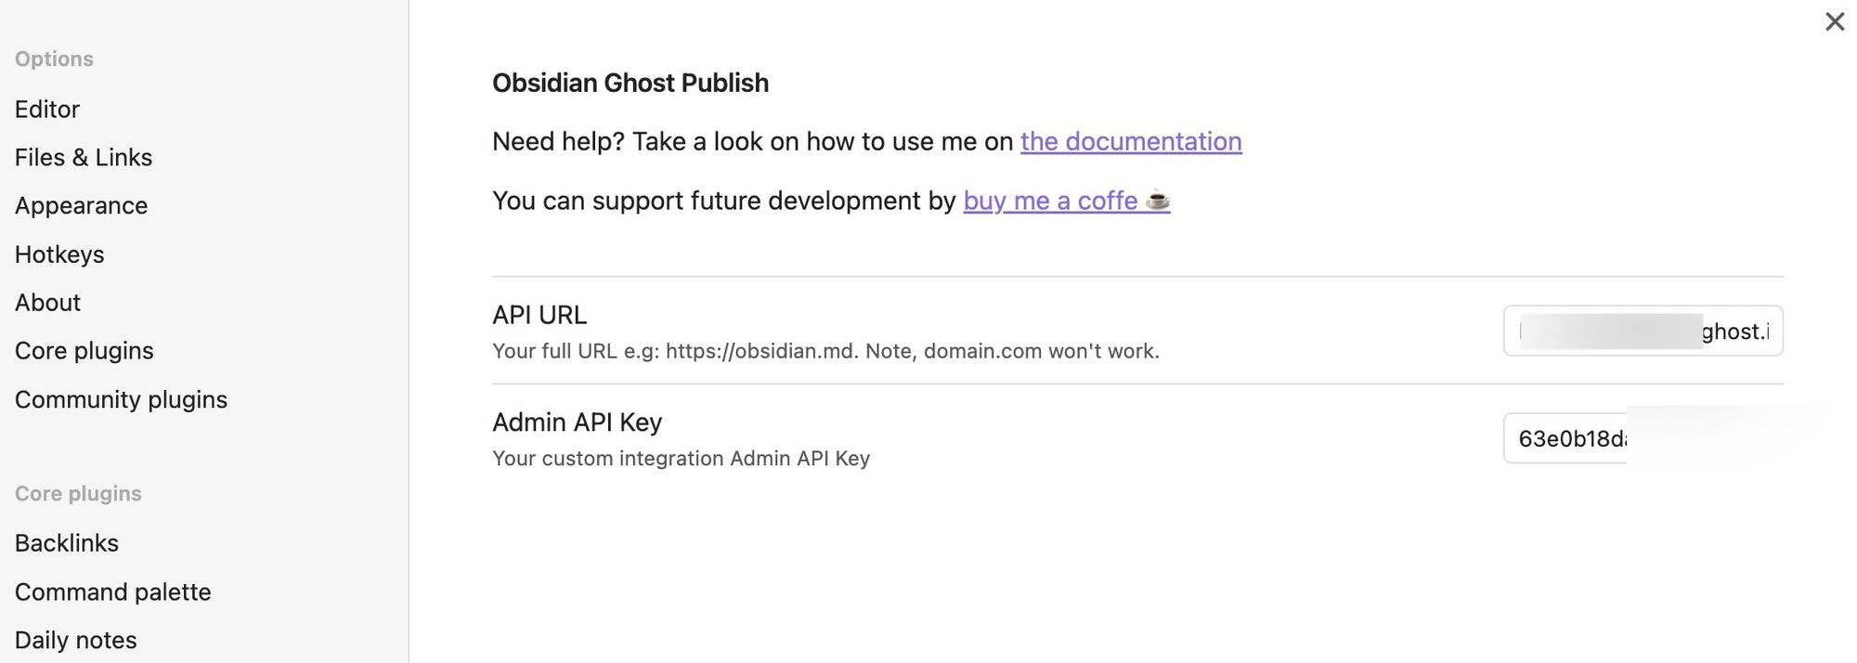Focus the API URL input field
This screenshot has width=1857, height=663.
1642,331
